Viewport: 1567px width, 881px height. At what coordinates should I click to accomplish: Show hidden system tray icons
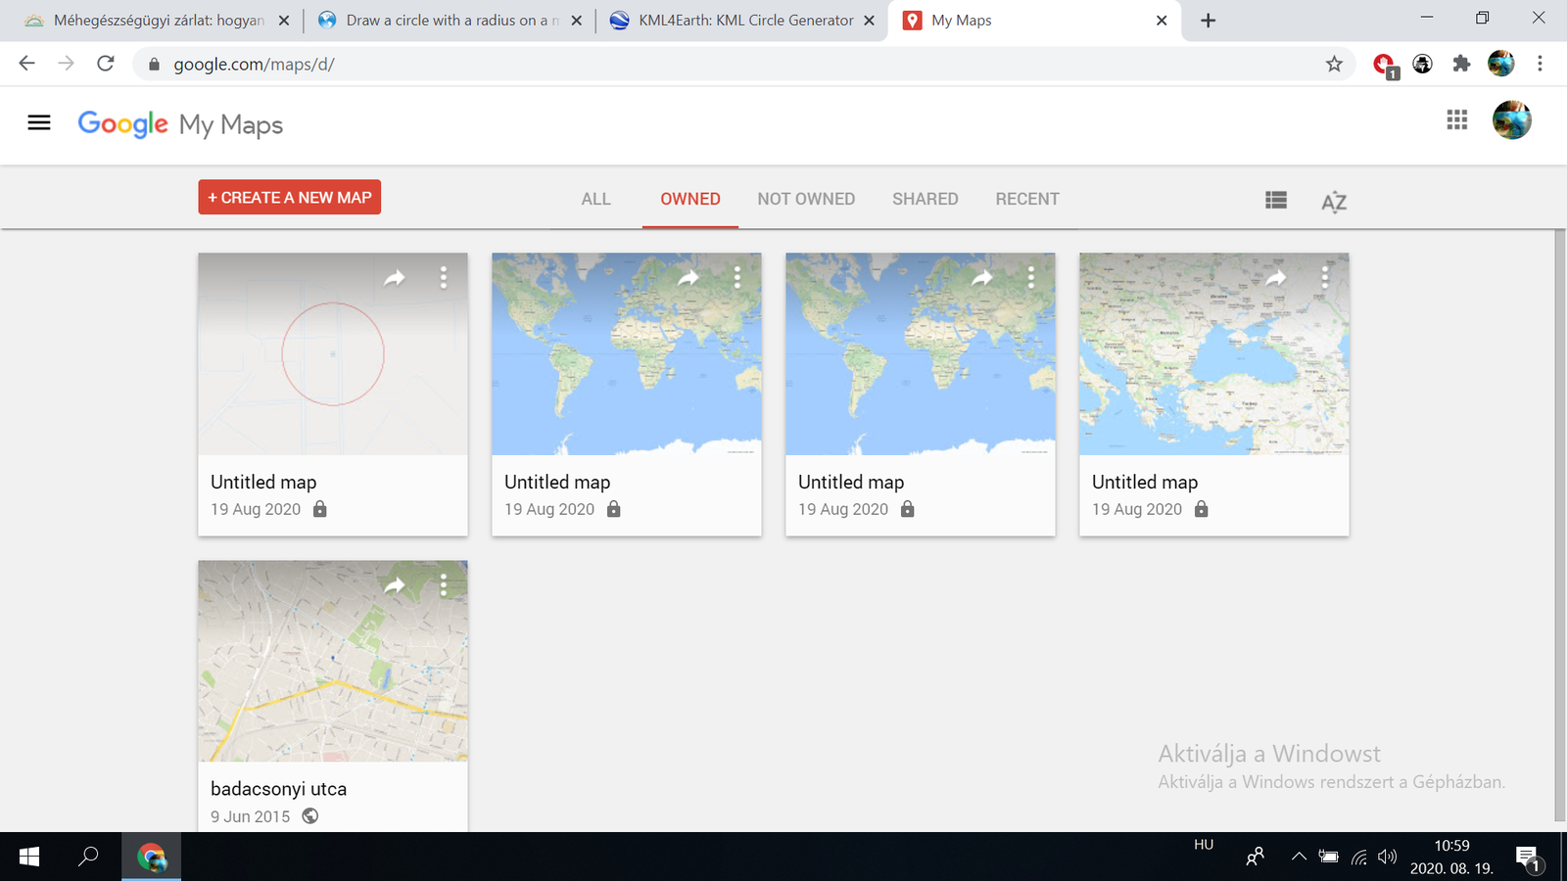(1299, 857)
